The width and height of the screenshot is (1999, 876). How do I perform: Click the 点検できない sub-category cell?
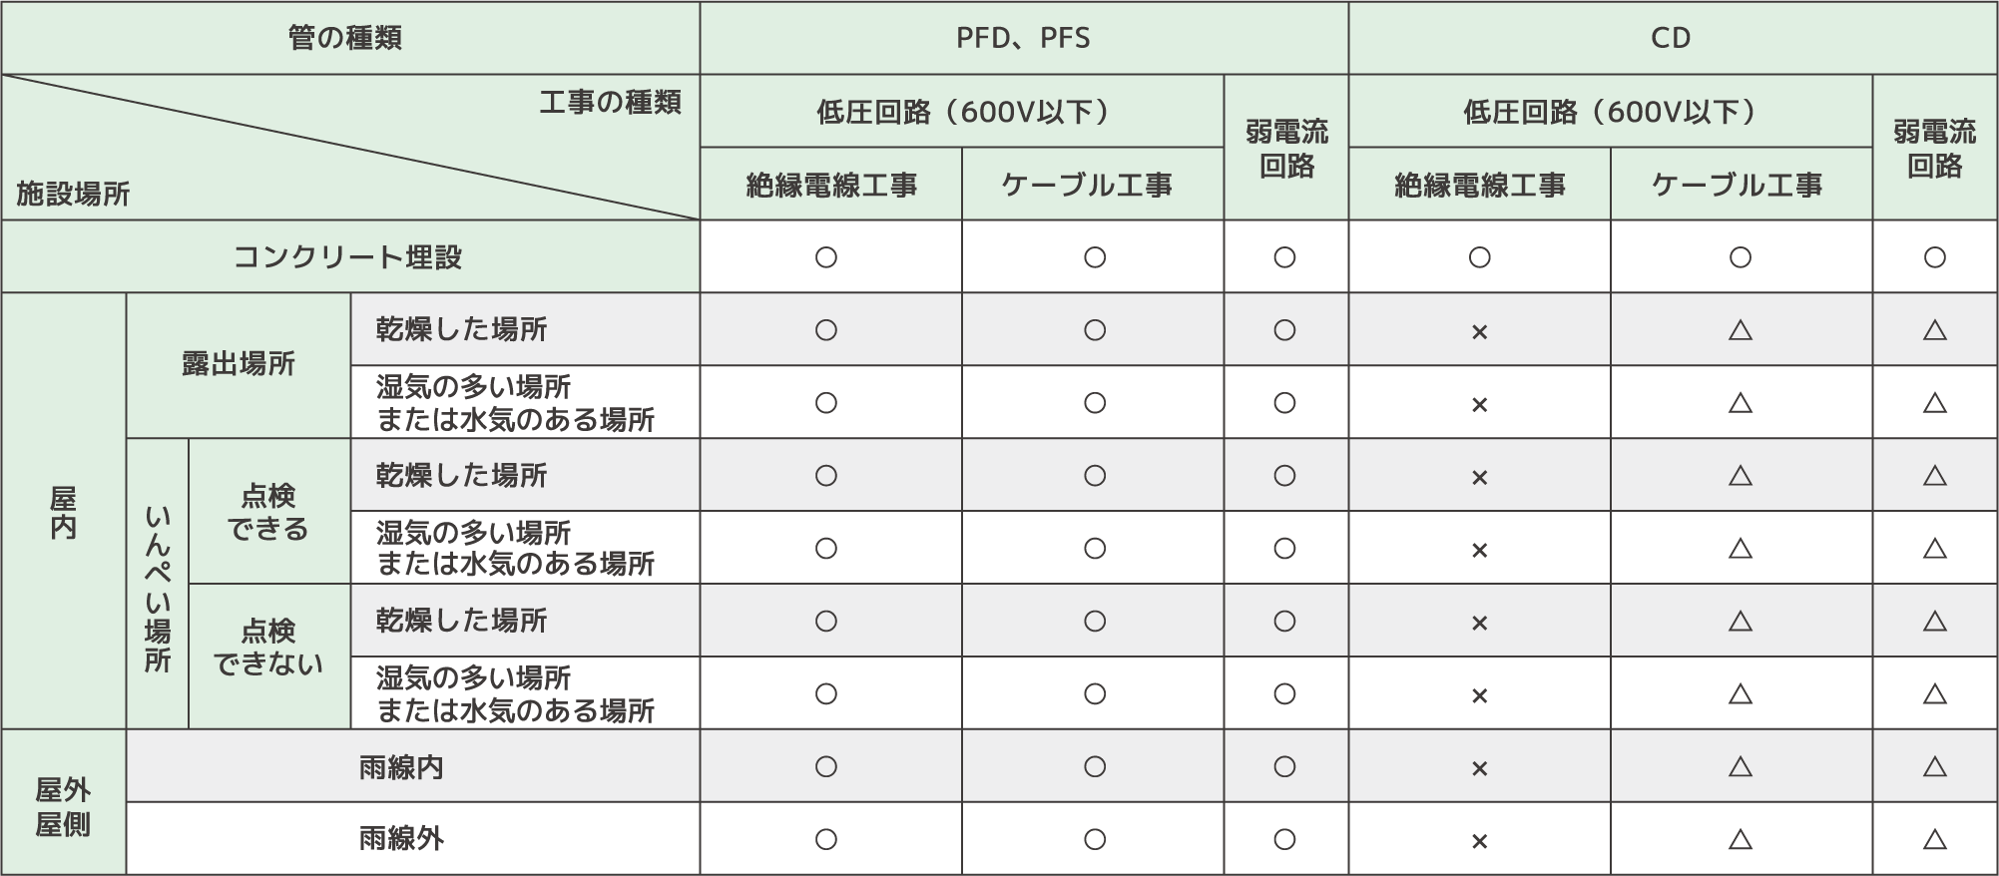click(x=268, y=648)
